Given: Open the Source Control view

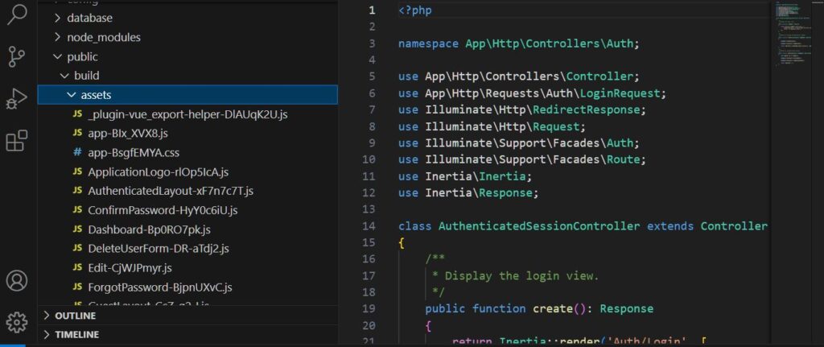Looking at the screenshot, I should coord(16,56).
